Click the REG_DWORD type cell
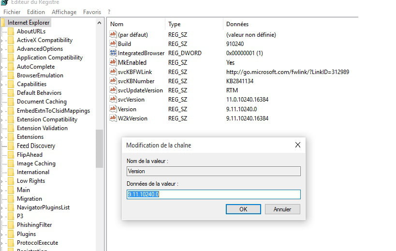Screen dimensions: 396x251 point(185,53)
